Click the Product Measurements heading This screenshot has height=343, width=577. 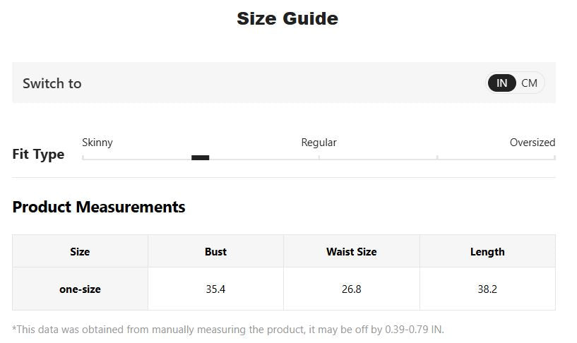[x=99, y=207]
